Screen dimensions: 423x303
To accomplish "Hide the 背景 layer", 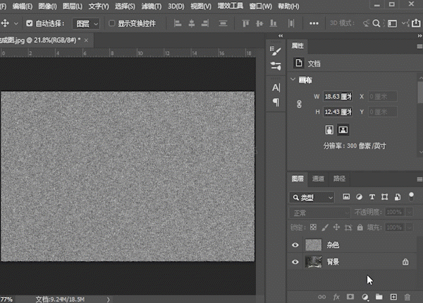I will click(295, 262).
